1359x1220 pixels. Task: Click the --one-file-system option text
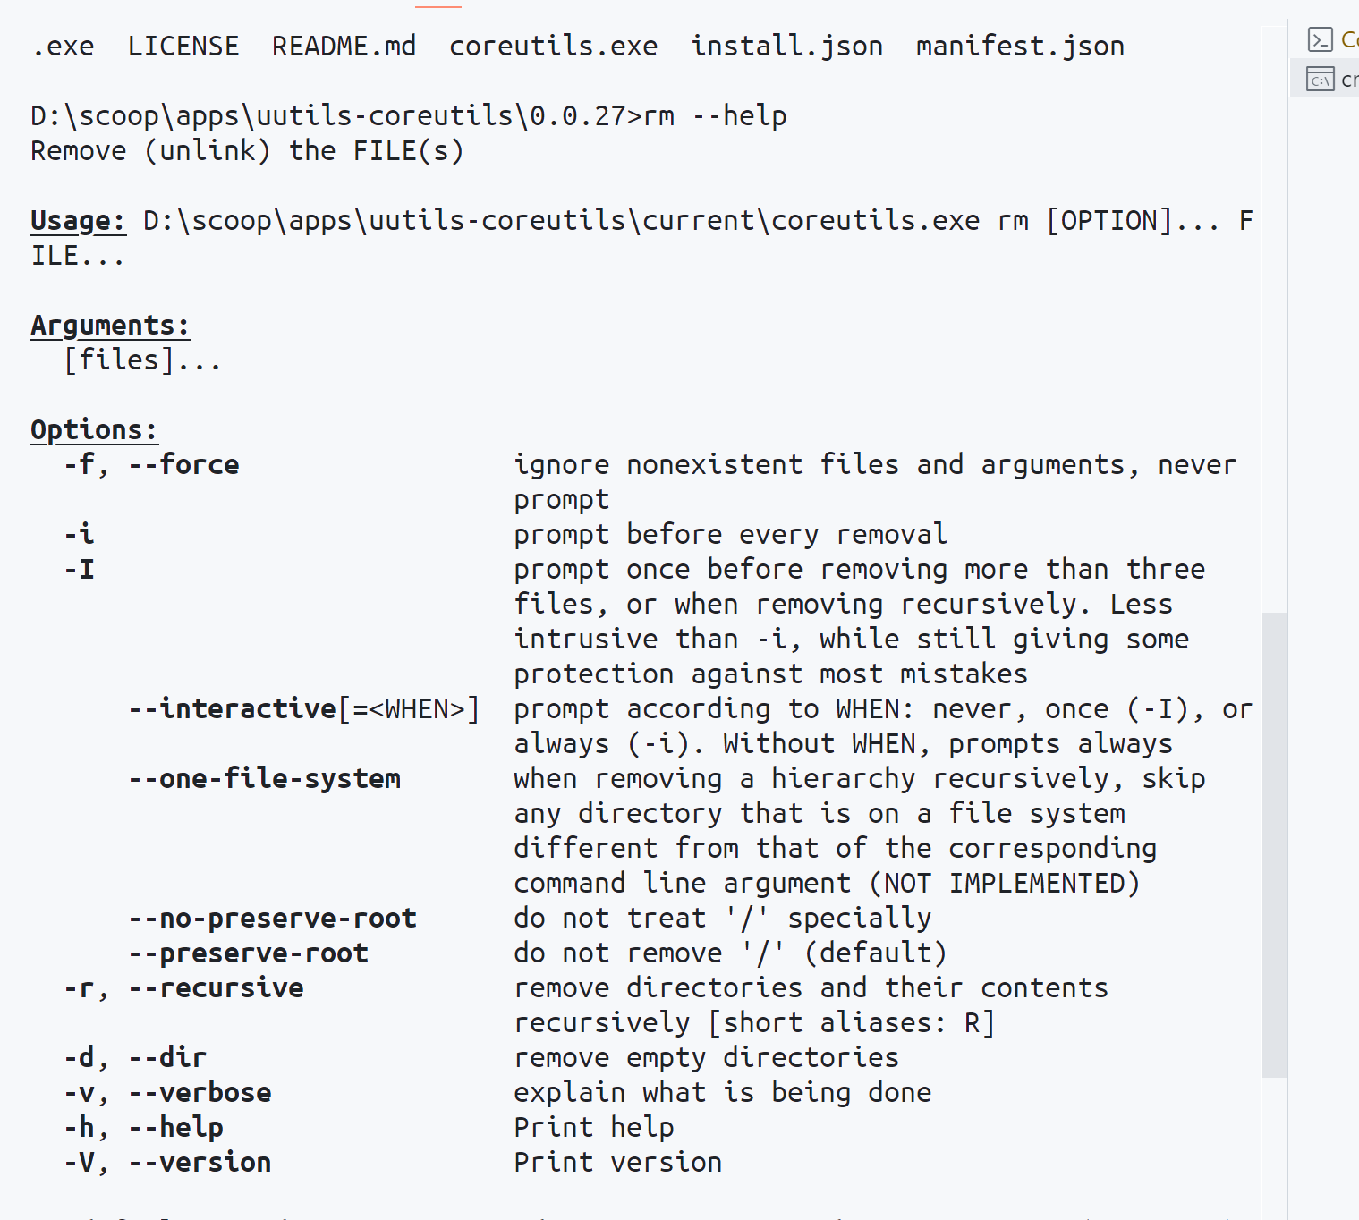click(264, 779)
